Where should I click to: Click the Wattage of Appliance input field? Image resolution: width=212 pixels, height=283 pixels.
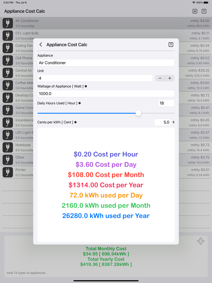click(106, 94)
